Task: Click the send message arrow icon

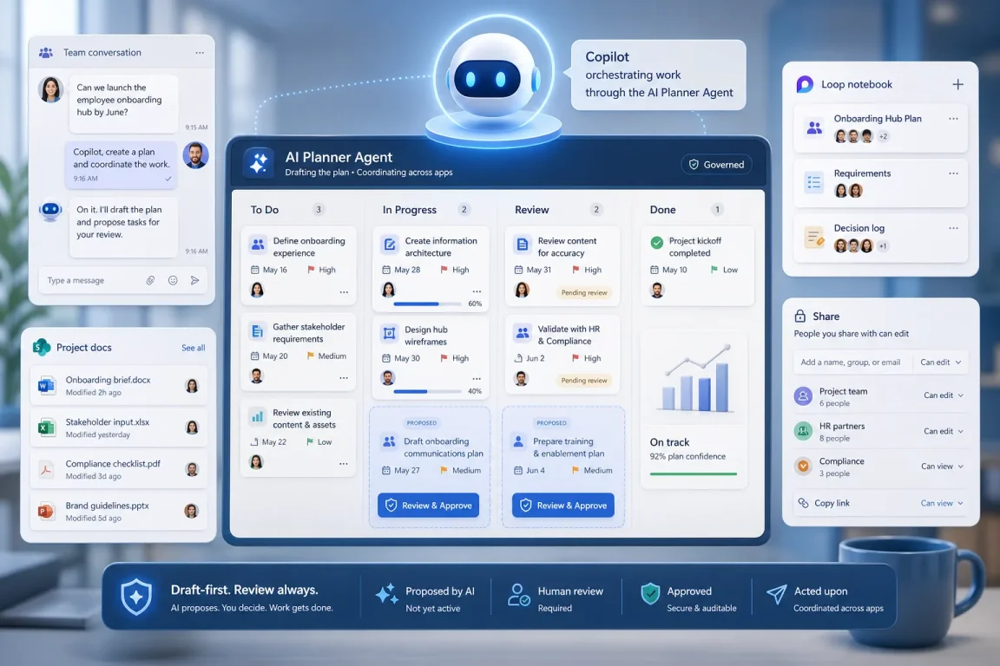Action: coord(195,280)
